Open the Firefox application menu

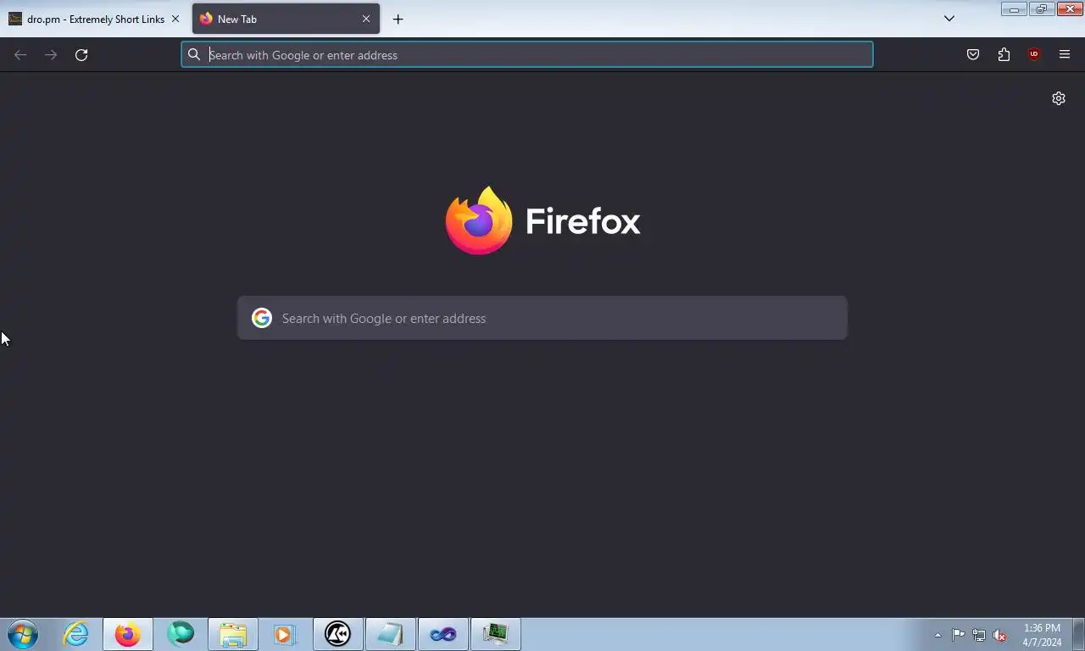point(1065,55)
